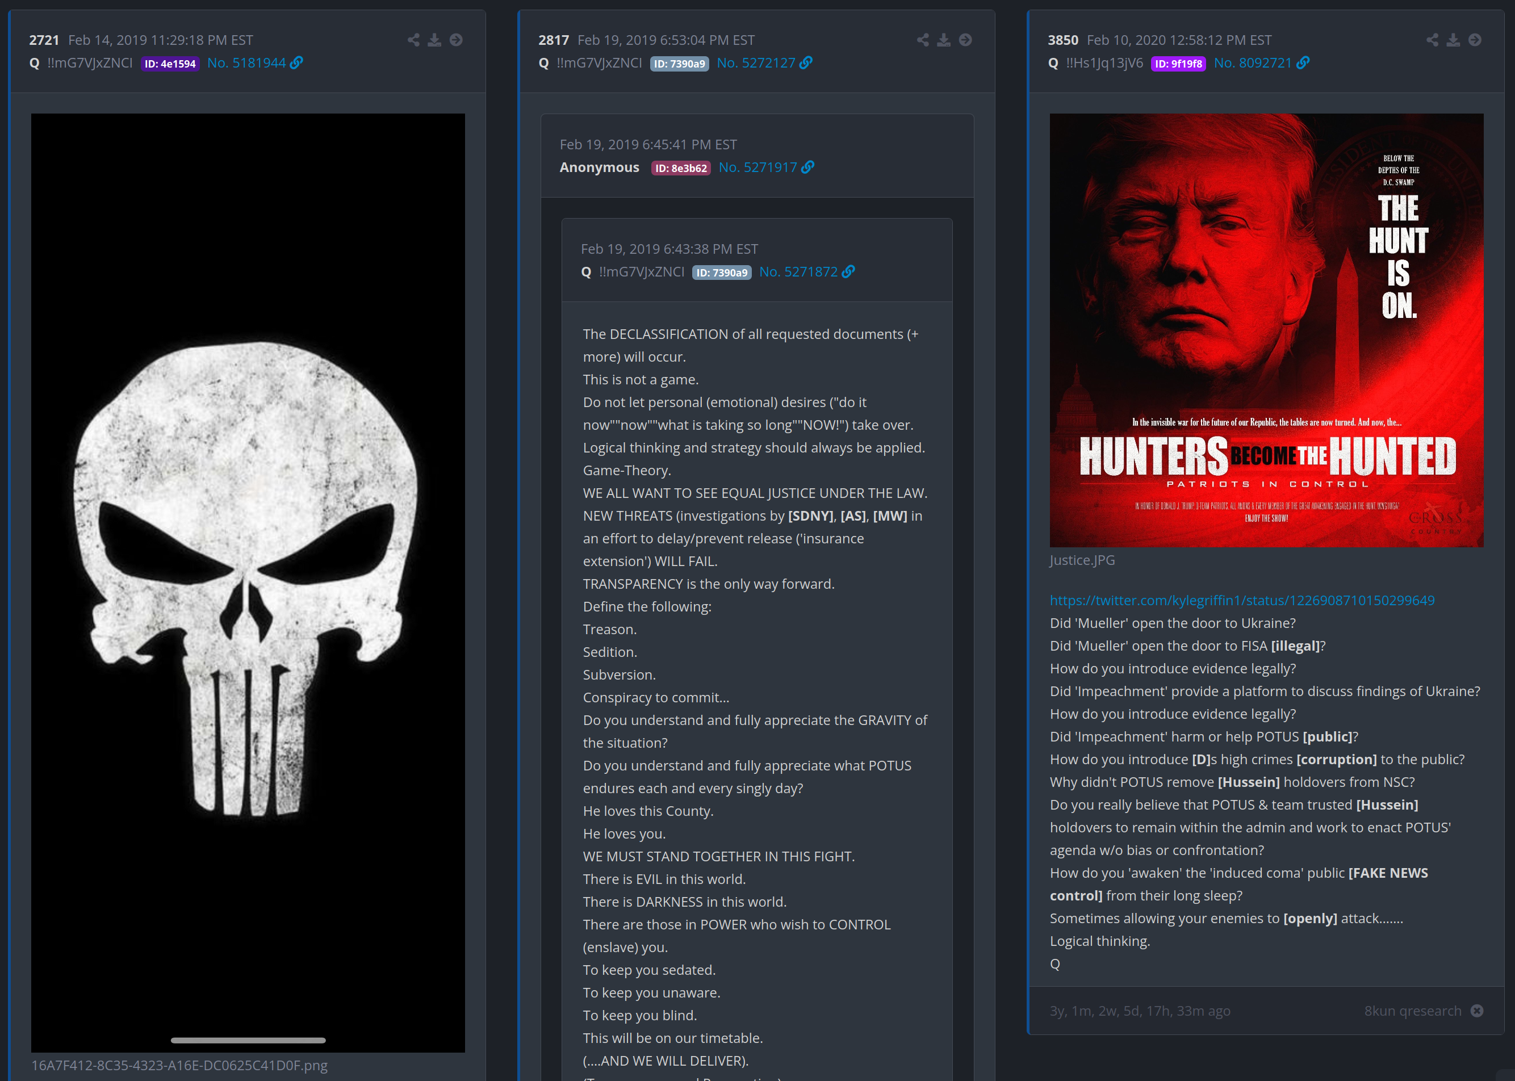Click the line 'He loves you.'

623,833
